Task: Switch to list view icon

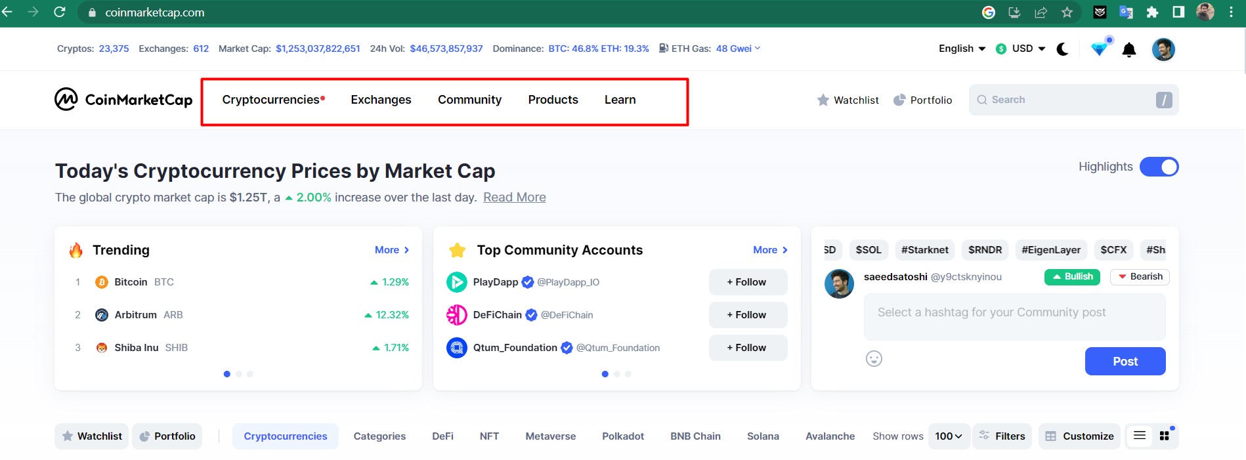Action: (1140, 436)
